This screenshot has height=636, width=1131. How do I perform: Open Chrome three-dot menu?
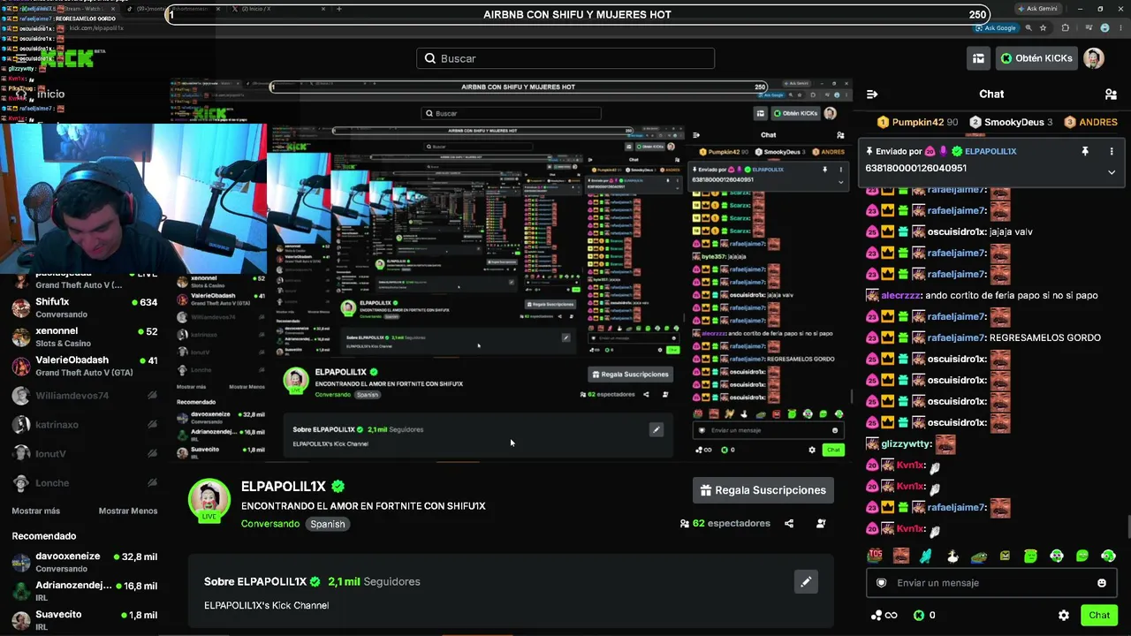[x=1120, y=28]
